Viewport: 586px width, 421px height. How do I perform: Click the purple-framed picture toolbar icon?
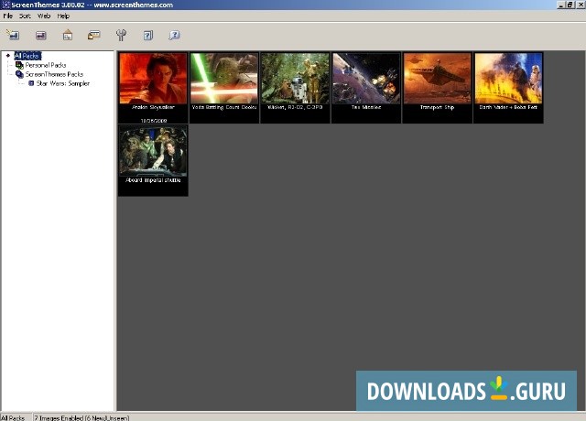pyautogui.click(x=40, y=36)
